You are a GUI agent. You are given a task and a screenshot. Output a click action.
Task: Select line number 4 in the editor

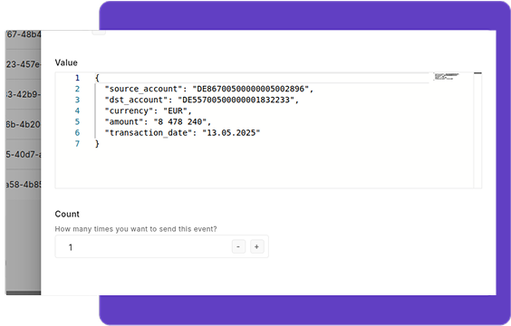77,110
